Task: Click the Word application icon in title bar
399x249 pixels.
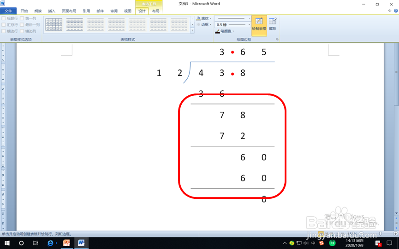Action: click(x=3, y=3)
